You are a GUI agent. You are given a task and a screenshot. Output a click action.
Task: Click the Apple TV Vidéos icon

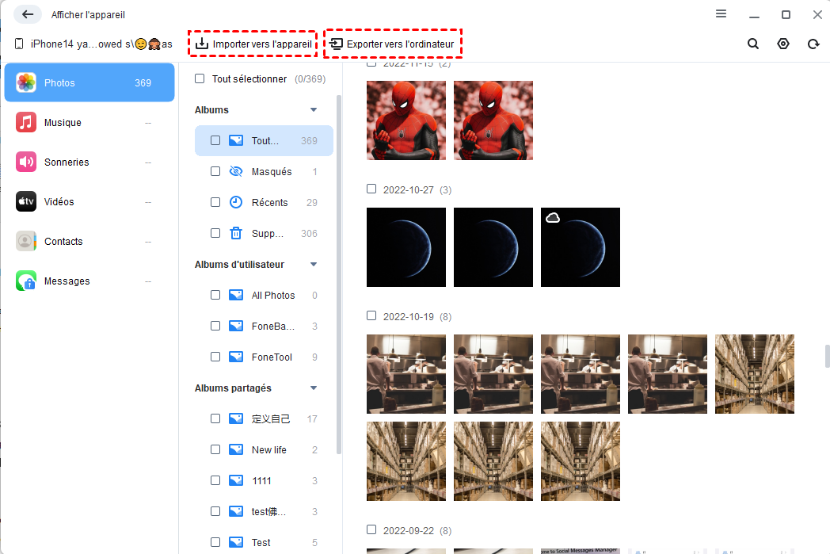pos(26,201)
